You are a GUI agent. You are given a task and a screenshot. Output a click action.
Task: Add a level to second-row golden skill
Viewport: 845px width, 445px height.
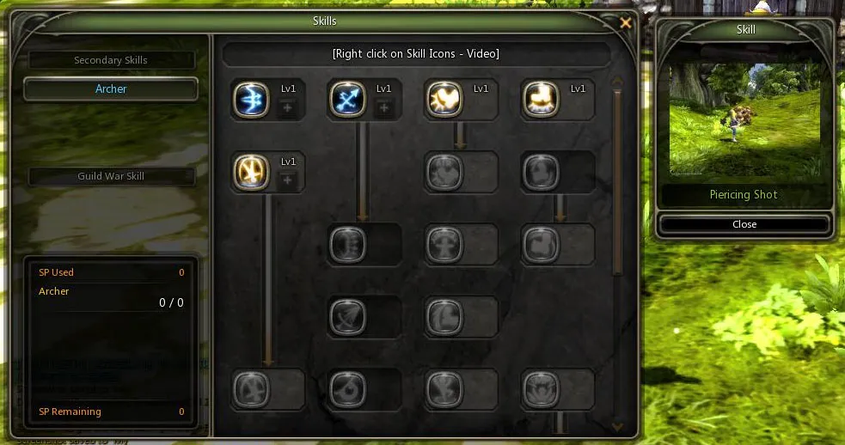pos(287,180)
